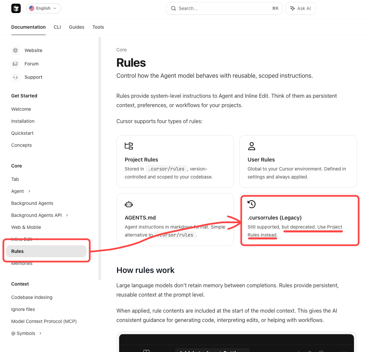The height and width of the screenshot is (352, 369).
Task: Click the Support headset icon
Action: coord(15,77)
